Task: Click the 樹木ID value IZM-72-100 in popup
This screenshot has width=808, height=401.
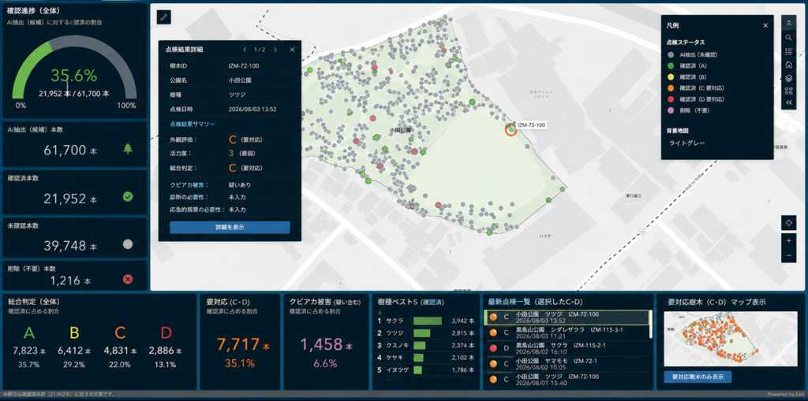Action: tap(244, 65)
